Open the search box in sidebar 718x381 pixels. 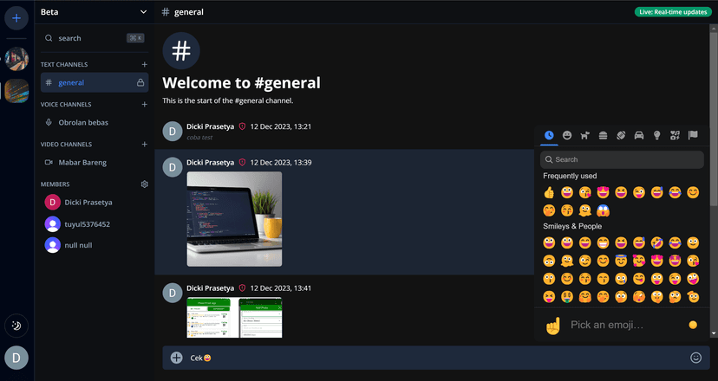[94, 38]
